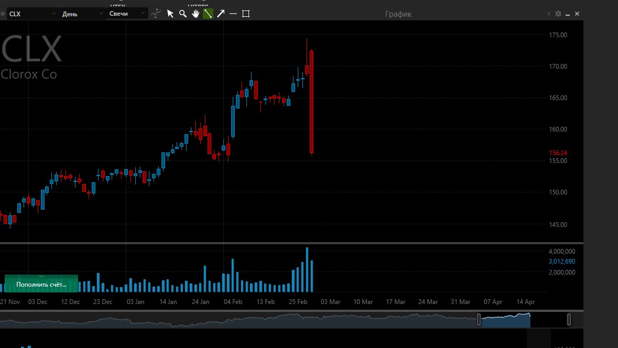Open the Свечи chart type dropdown
Screen dimensions: 618x348
coord(127,14)
